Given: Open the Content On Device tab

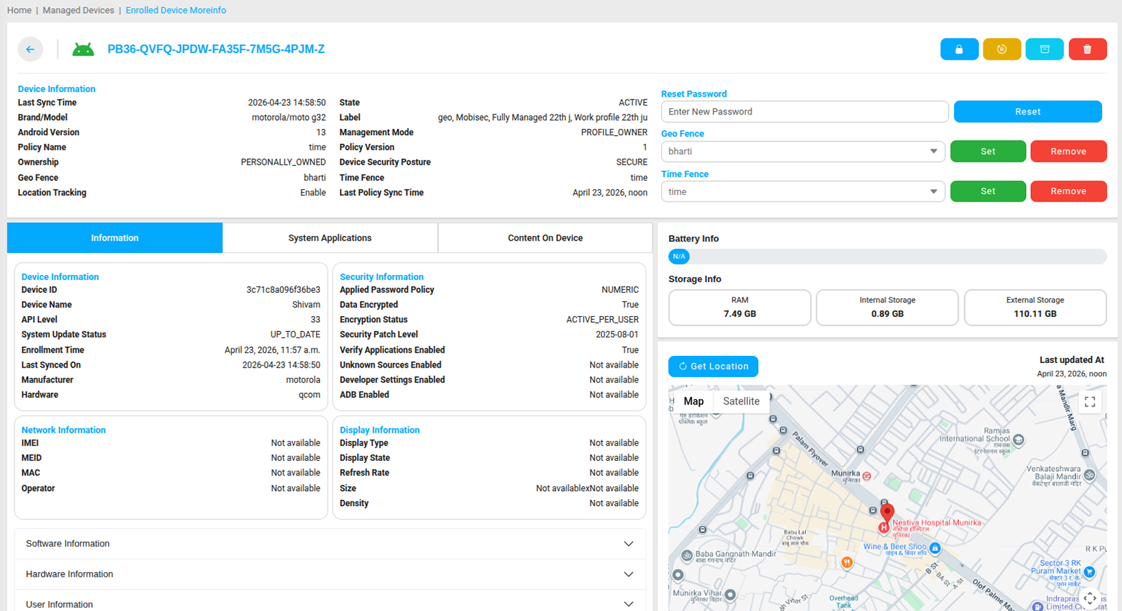Looking at the screenshot, I should point(545,238).
